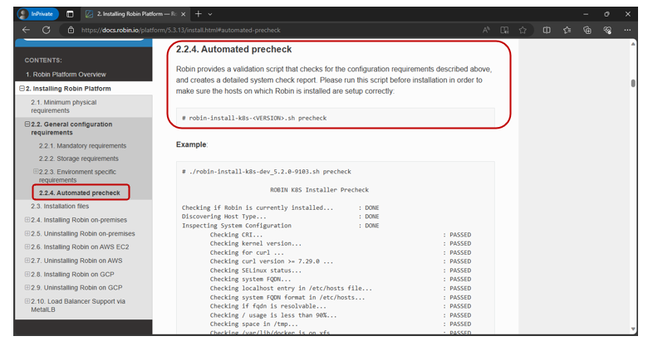Screen dimensions: 653x346
Task: Click the Discovering Host Type line
Action: (x=224, y=217)
